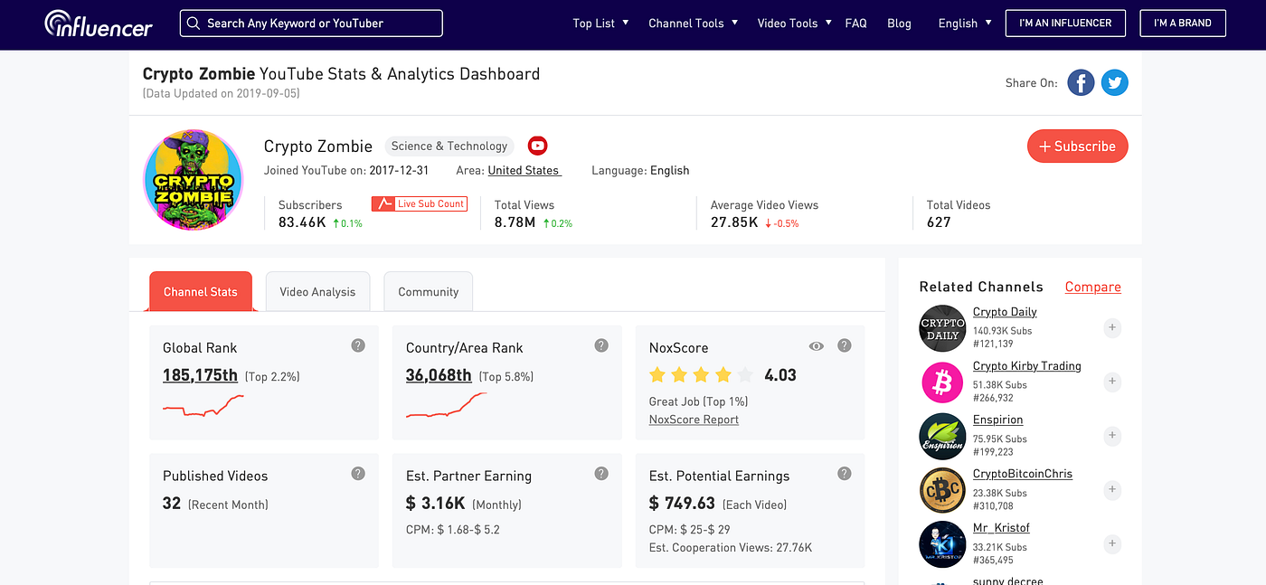1266x585 pixels.
Task: Click NoxScore help question icon
Action: click(x=845, y=345)
